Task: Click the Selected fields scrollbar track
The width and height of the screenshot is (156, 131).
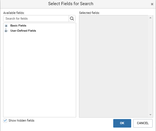Action: click(150, 66)
